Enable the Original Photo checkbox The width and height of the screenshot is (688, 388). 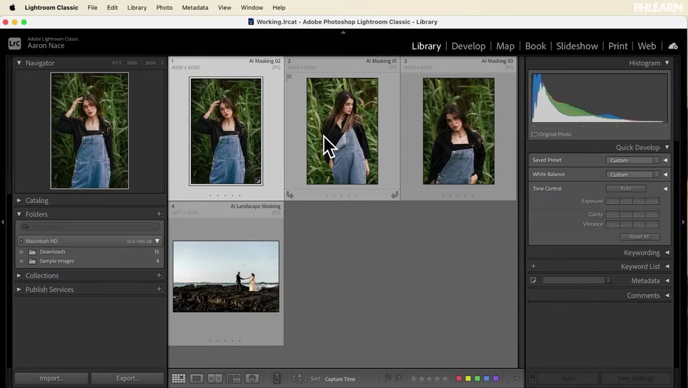[x=534, y=134]
